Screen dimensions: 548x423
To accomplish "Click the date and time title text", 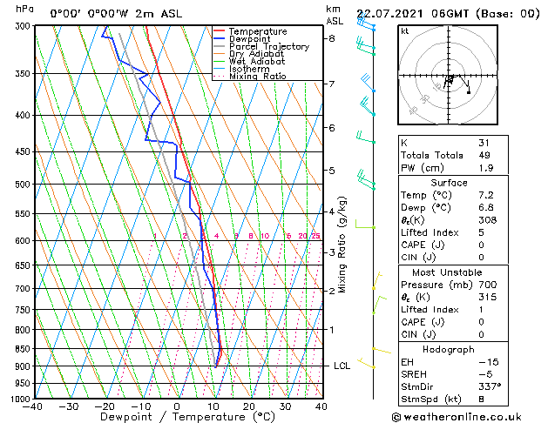I will 448,14.
